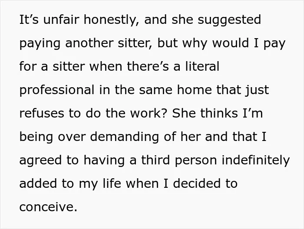Image resolution: width=304 pixels, height=229 pixels.
Task: Click the word "refuses" in fifth line
Action: [x=42, y=113]
